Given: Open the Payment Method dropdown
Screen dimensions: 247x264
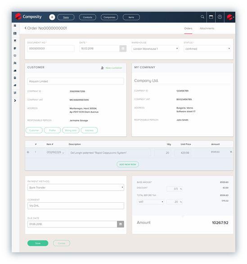Looking at the screenshot, I should (76, 187).
